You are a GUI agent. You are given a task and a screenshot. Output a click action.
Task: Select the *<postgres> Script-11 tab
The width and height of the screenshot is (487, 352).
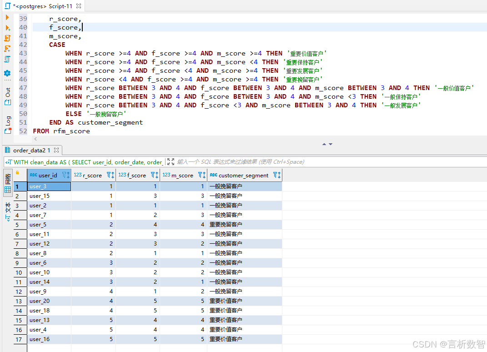43,6
